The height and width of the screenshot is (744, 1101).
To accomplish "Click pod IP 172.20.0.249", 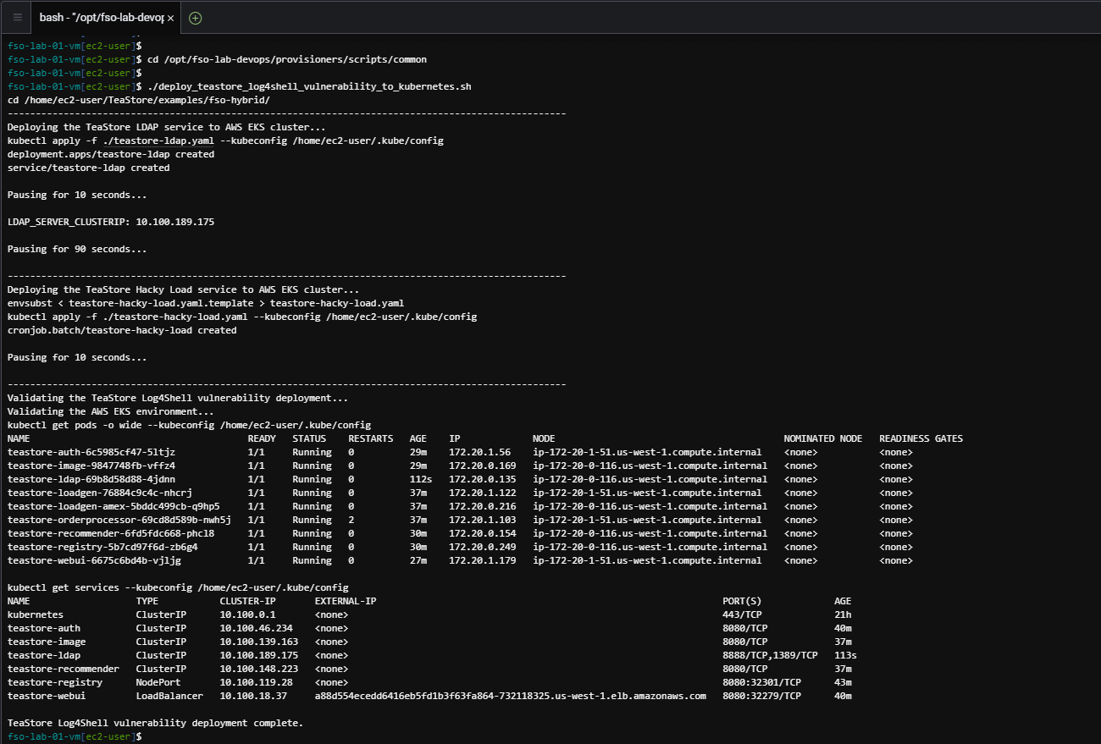I will click(483, 547).
